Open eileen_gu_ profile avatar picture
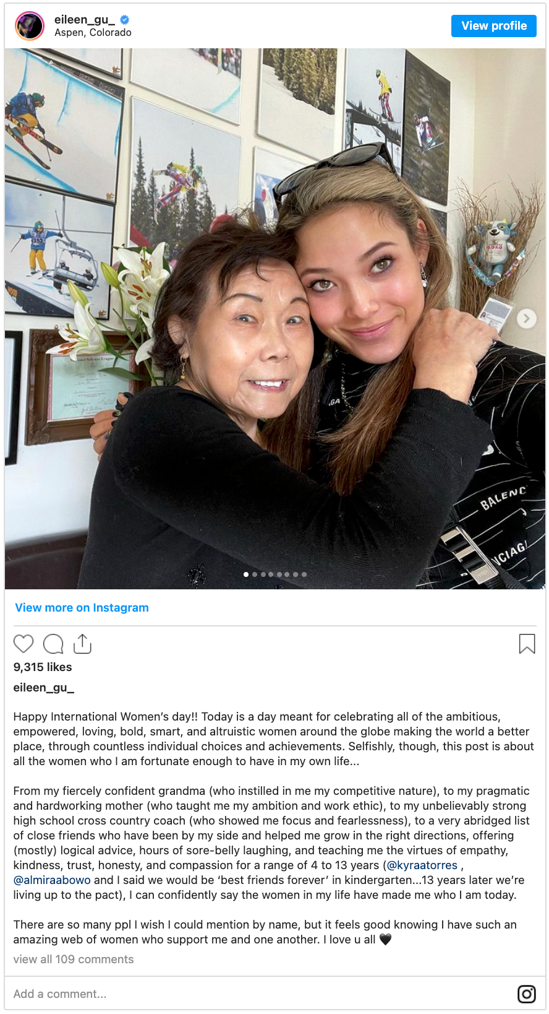This screenshot has height=1014, width=549. (x=30, y=26)
